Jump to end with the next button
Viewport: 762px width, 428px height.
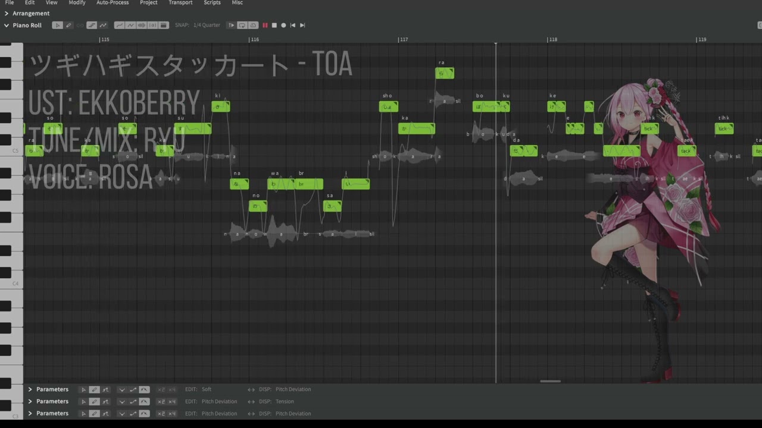click(302, 25)
